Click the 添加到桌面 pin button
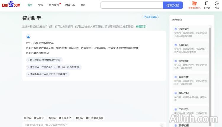 tap(150, 17)
